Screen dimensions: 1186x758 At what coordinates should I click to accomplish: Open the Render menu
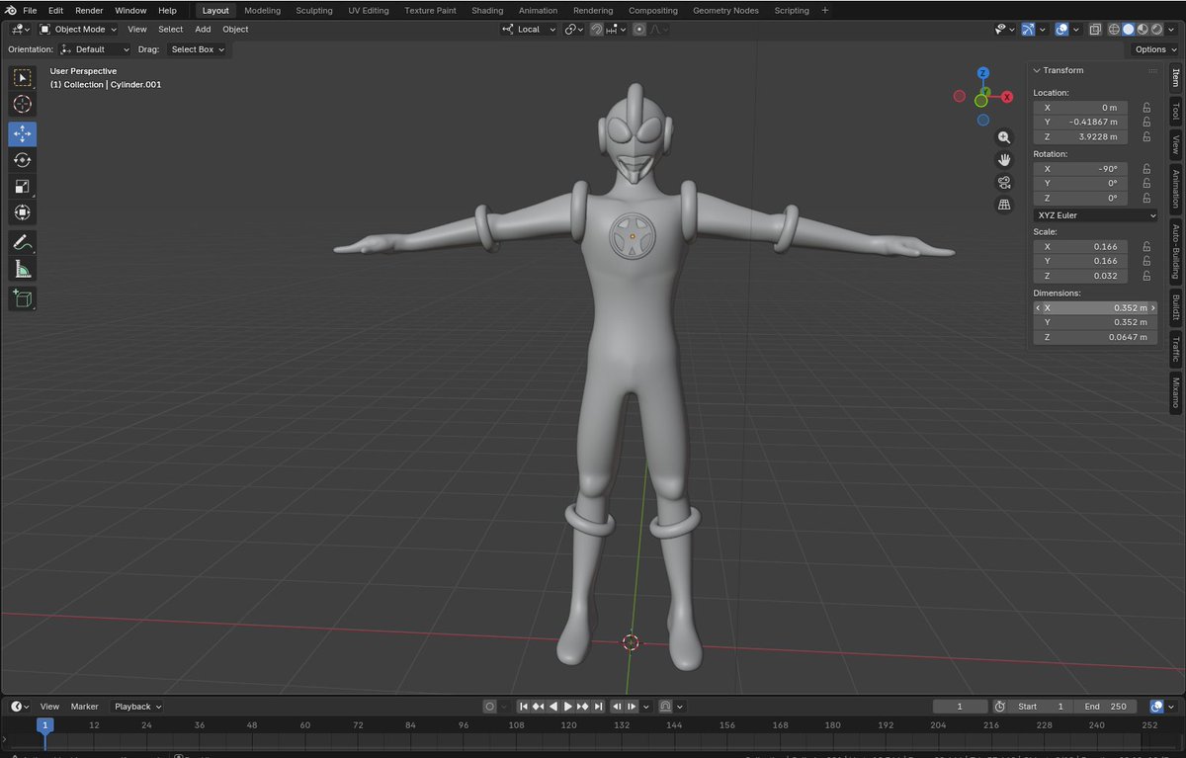[x=89, y=10]
